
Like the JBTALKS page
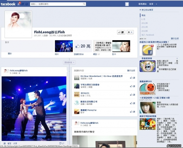(133, 95)
